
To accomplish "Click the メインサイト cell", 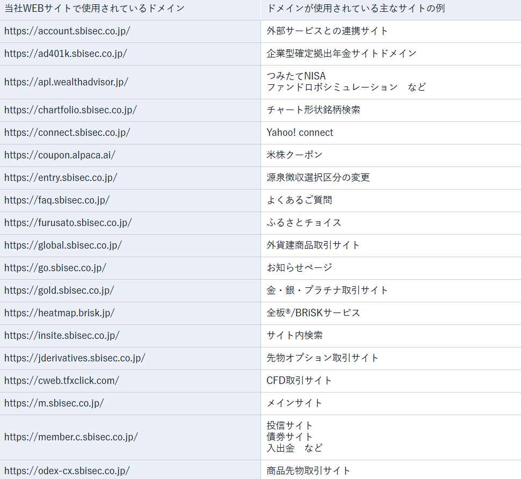I will [391, 404].
